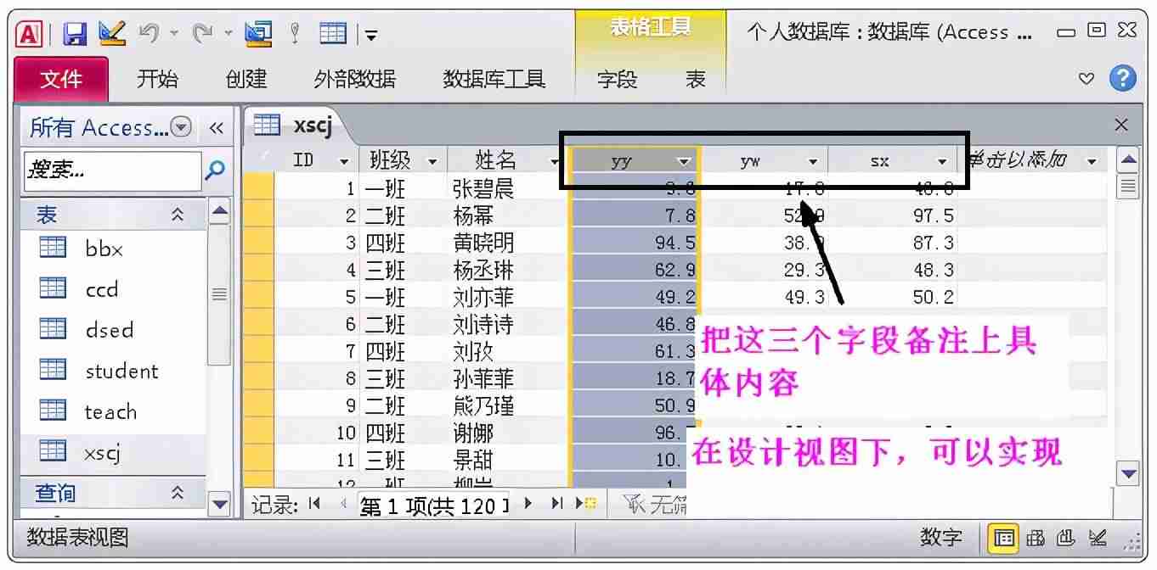
Task: Click the Redo arrow icon
Action: tap(203, 33)
